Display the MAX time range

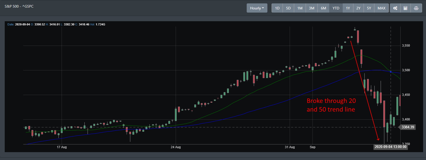click(x=381, y=8)
